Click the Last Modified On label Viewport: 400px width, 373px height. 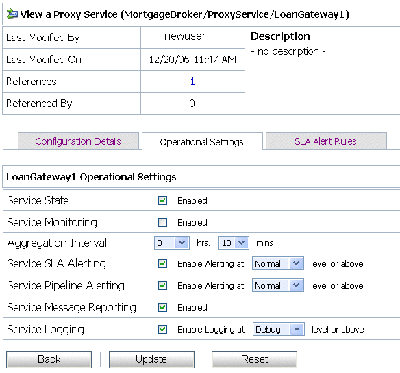coord(44,60)
